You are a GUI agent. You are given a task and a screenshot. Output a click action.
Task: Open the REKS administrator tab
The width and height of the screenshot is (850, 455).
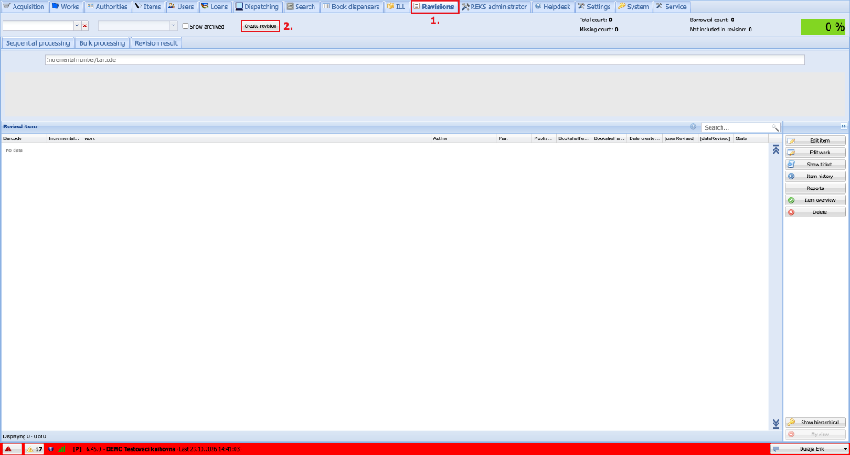(495, 7)
